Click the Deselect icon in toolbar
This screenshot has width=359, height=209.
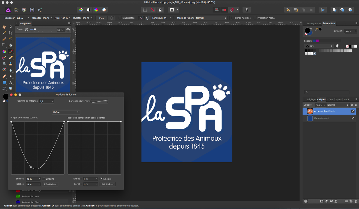153,10
